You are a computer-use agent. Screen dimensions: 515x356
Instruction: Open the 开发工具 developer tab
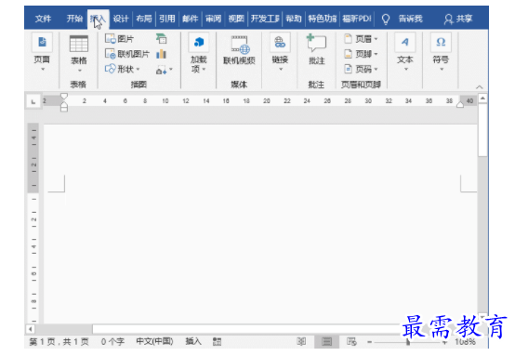[265, 19]
